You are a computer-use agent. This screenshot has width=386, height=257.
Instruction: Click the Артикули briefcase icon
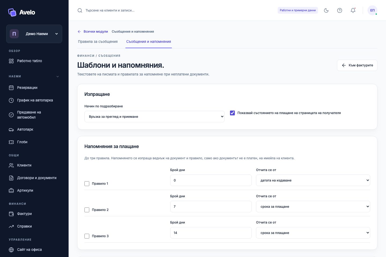pos(11,191)
